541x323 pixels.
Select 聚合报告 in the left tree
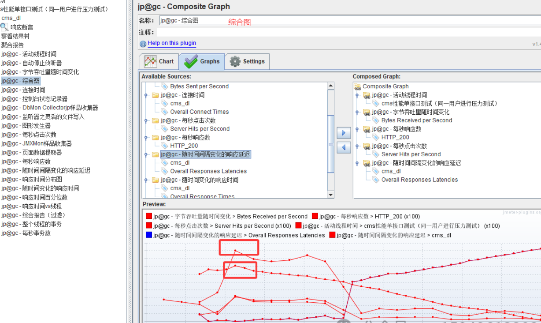point(12,45)
